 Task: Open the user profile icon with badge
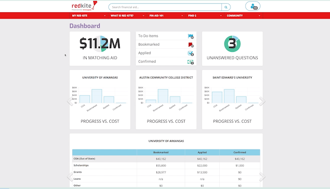253,6
